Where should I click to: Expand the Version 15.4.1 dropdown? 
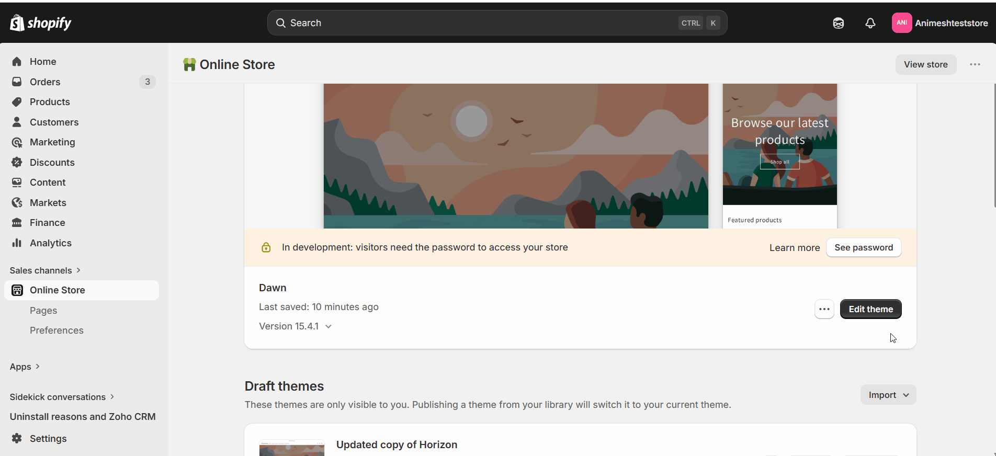tap(296, 326)
